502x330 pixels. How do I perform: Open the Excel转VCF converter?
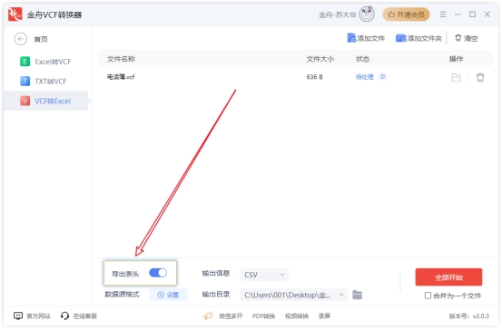pyautogui.click(x=45, y=62)
